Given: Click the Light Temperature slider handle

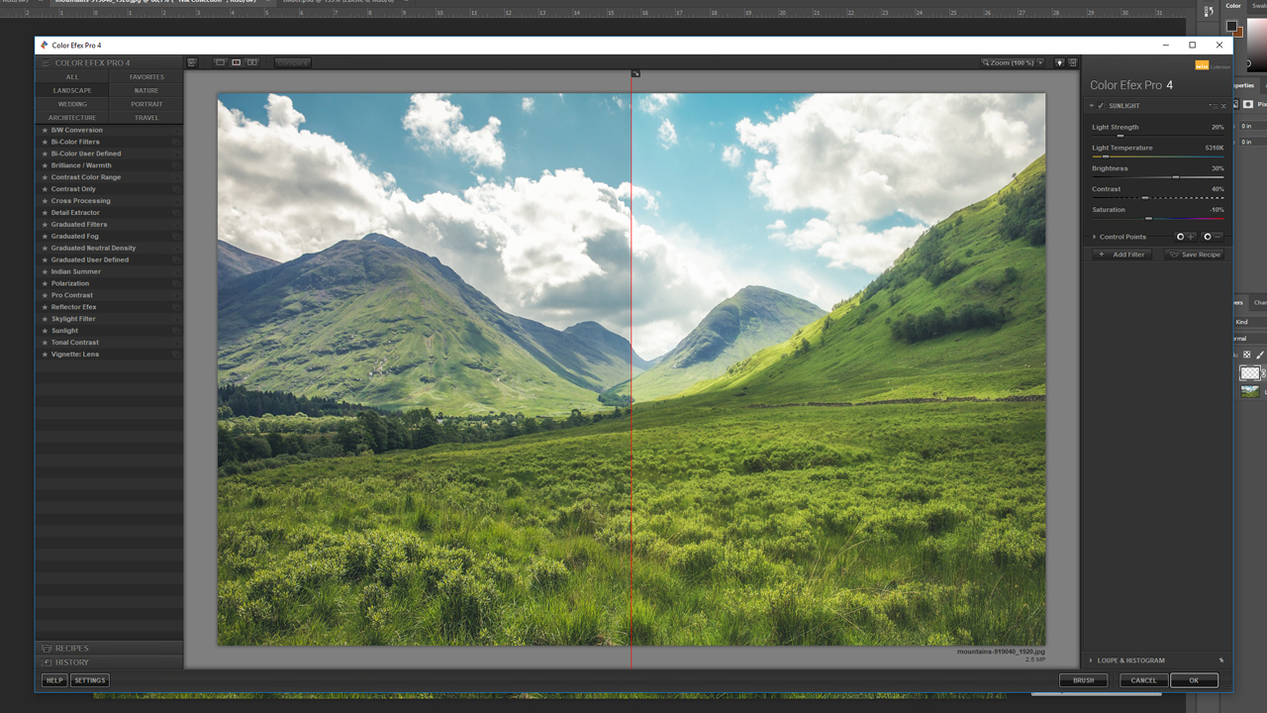Looking at the screenshot, I should pyautogui.click(x=1106, y=156).
